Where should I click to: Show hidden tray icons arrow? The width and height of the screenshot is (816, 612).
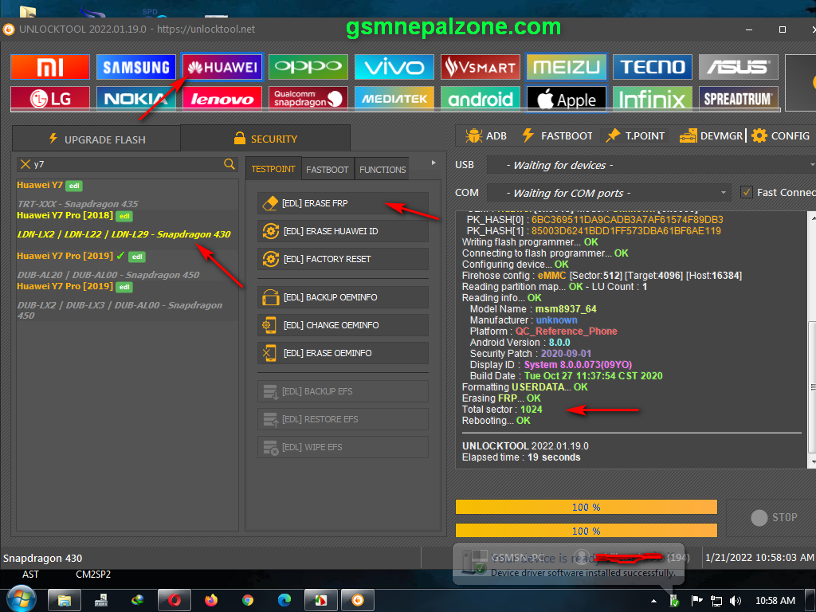[653, 601]
